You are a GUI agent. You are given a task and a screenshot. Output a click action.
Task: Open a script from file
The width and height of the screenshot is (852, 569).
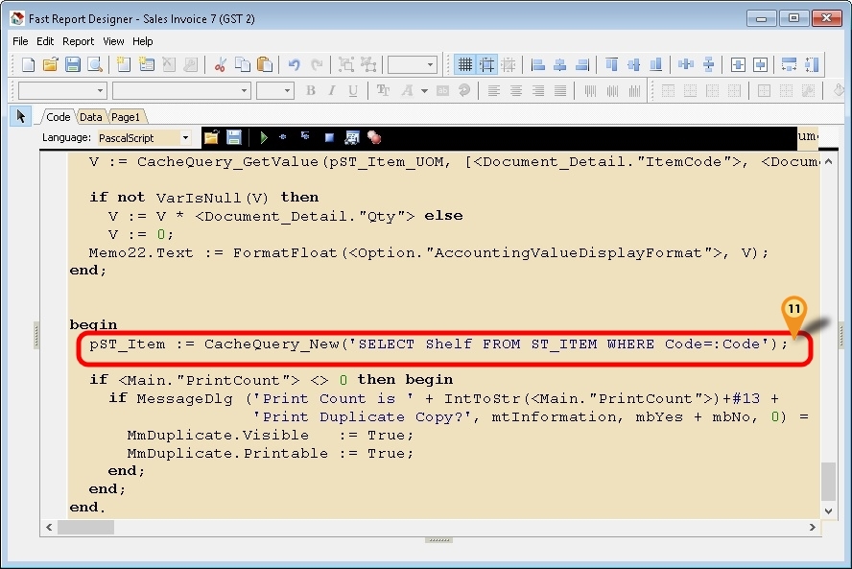(x=210, y=137)
